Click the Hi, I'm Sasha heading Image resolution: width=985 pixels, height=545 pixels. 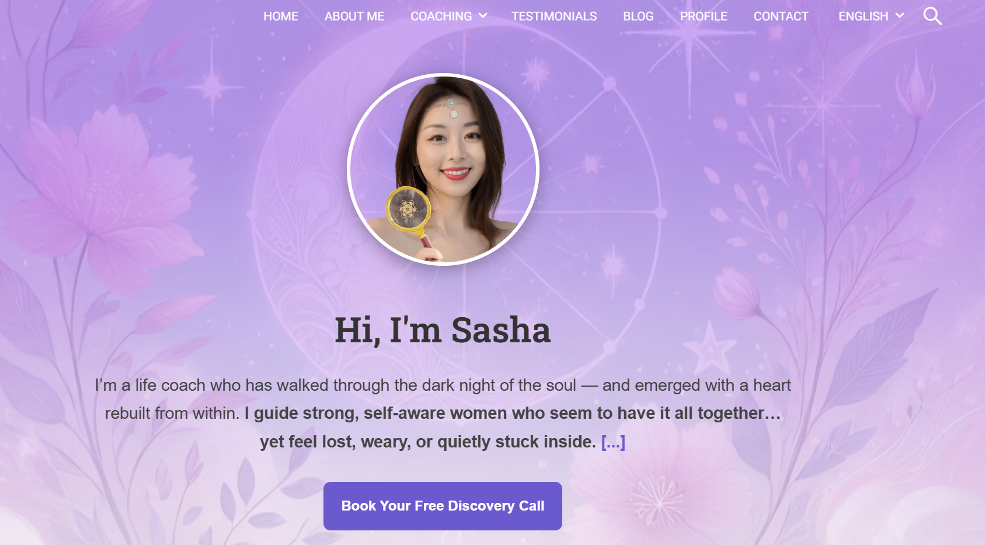pos(443,330)
